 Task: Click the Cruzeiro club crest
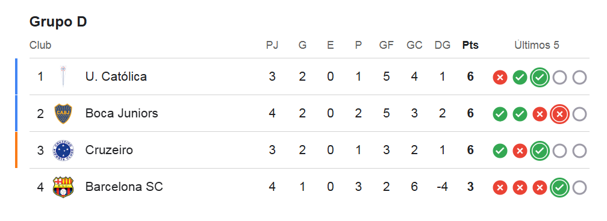click(x=63, y=150)
